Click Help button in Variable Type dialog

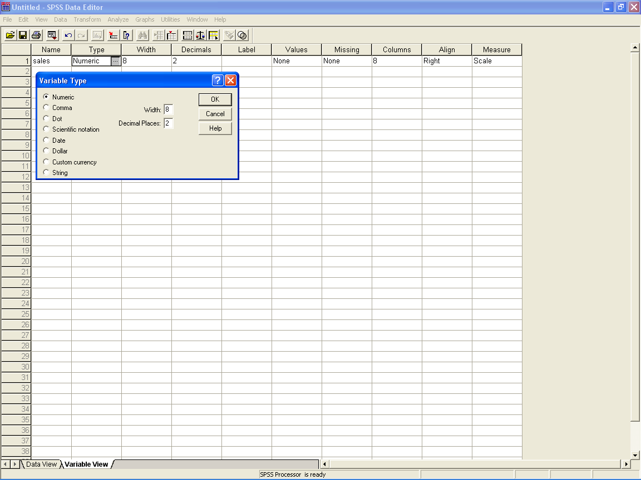(215, 128)
